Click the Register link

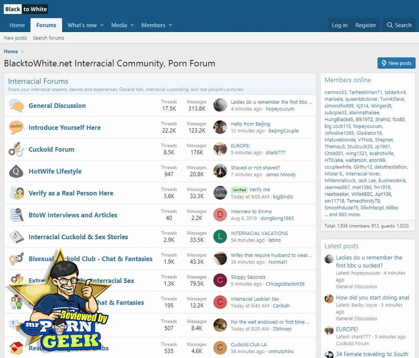click(x=365, y=25)
